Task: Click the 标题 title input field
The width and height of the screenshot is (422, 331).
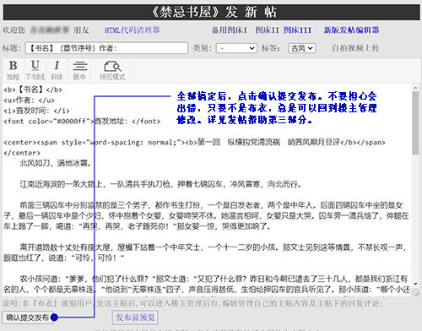Action: click(x=106, y=48)
